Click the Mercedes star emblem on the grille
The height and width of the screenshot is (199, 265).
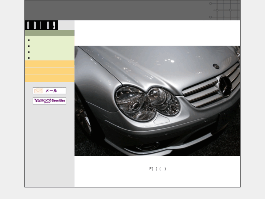[x=225, y=85]
